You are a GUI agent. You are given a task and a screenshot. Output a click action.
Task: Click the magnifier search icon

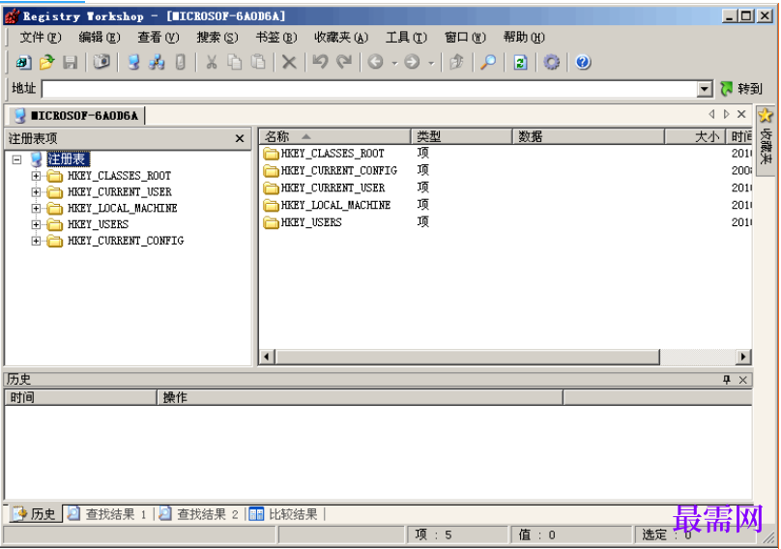488,62
